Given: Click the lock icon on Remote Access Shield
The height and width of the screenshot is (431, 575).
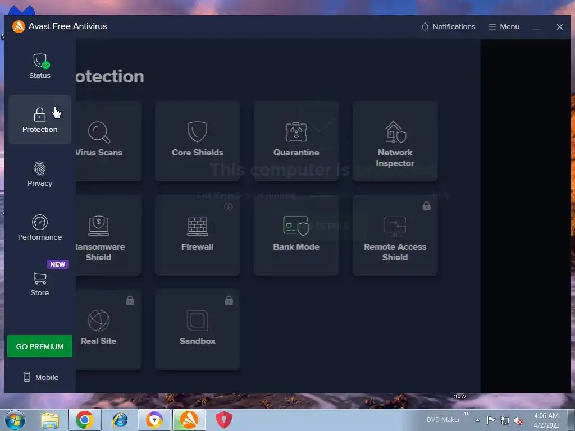Looking at the screenshot, I should [x=426, y=206].
